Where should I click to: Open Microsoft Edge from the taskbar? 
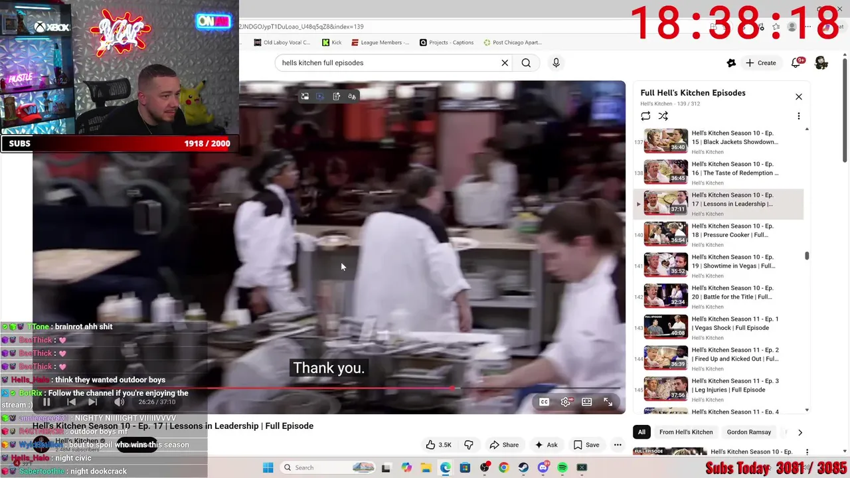pos(445,467)
